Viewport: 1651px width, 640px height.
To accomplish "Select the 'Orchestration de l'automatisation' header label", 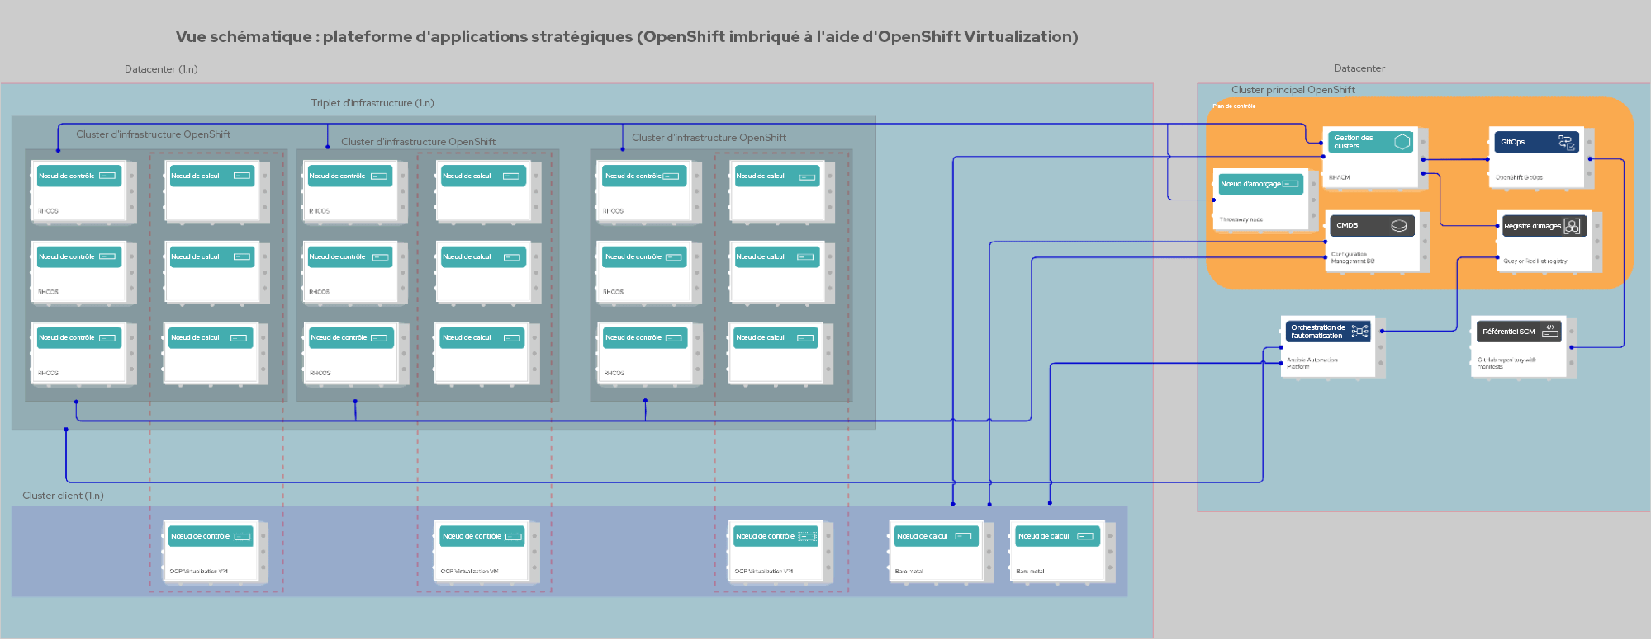I will click(x=1318, y=332).
